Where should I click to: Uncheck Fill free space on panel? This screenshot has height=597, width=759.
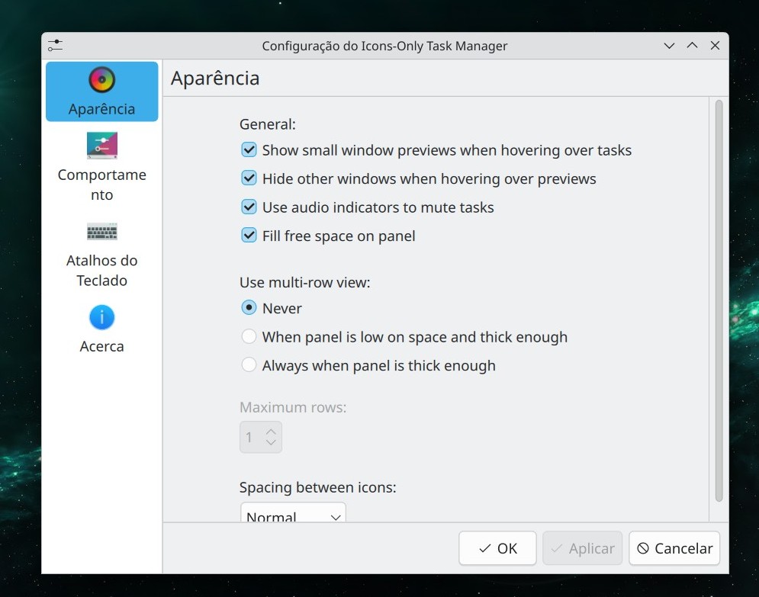click(249, 236)
